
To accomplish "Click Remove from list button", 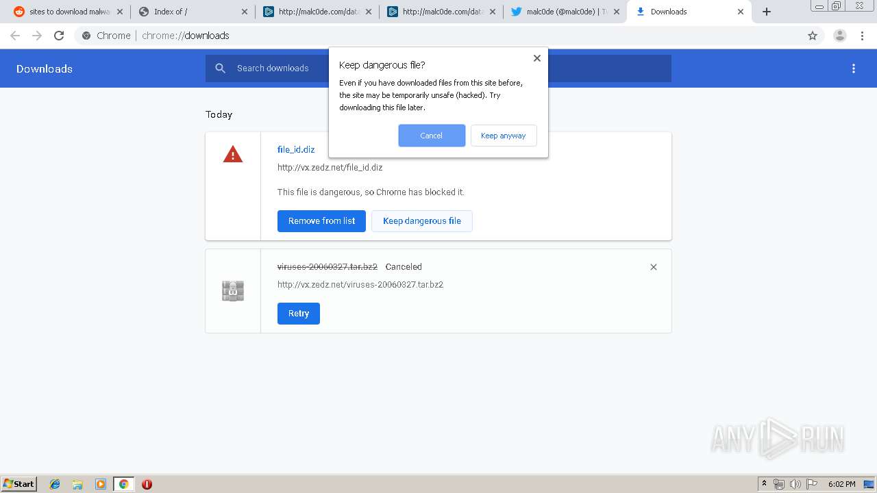I will click(x=321, y=221).
